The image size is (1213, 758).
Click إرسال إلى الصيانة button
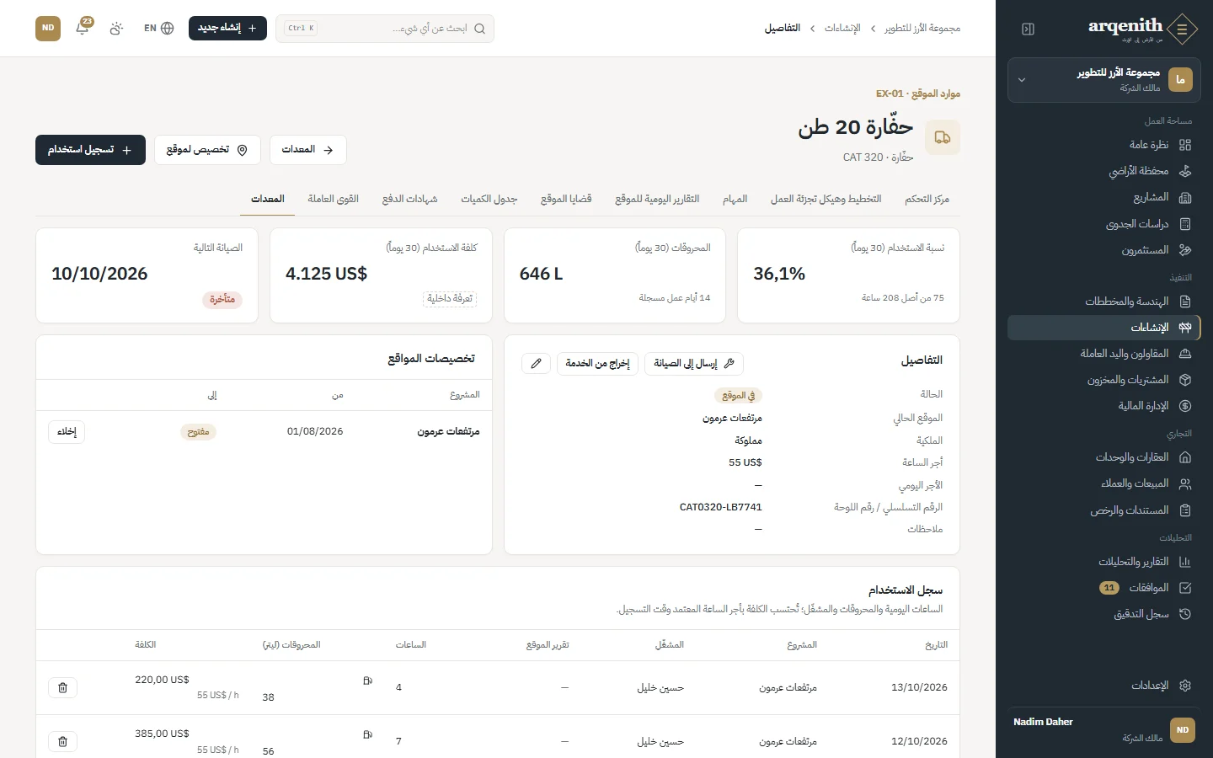[x=694, y=363]
